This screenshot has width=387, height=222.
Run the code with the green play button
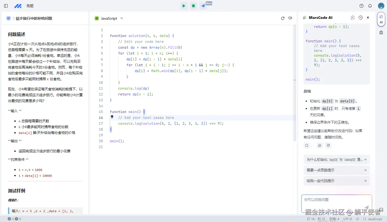pyautogui.click(x=184, y=6)
